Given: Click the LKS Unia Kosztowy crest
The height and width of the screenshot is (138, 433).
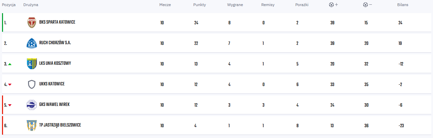Looking at the screenshot, I should tap(31, 64).
